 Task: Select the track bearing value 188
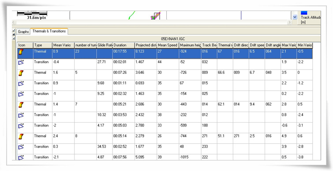click(205, 125)
